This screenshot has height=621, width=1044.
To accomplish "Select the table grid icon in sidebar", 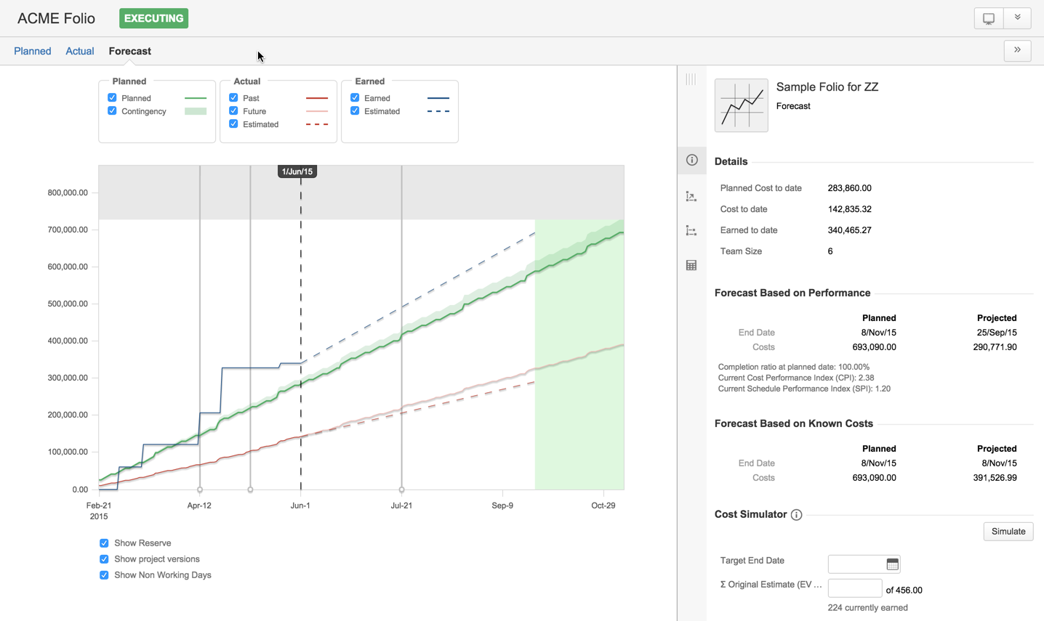I will click(x=691, y=266).
